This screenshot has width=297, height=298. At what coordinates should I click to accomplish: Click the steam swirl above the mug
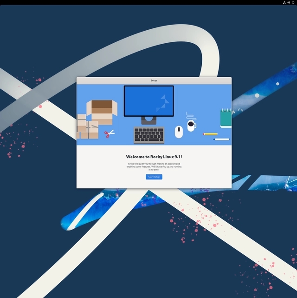(191, 115)
